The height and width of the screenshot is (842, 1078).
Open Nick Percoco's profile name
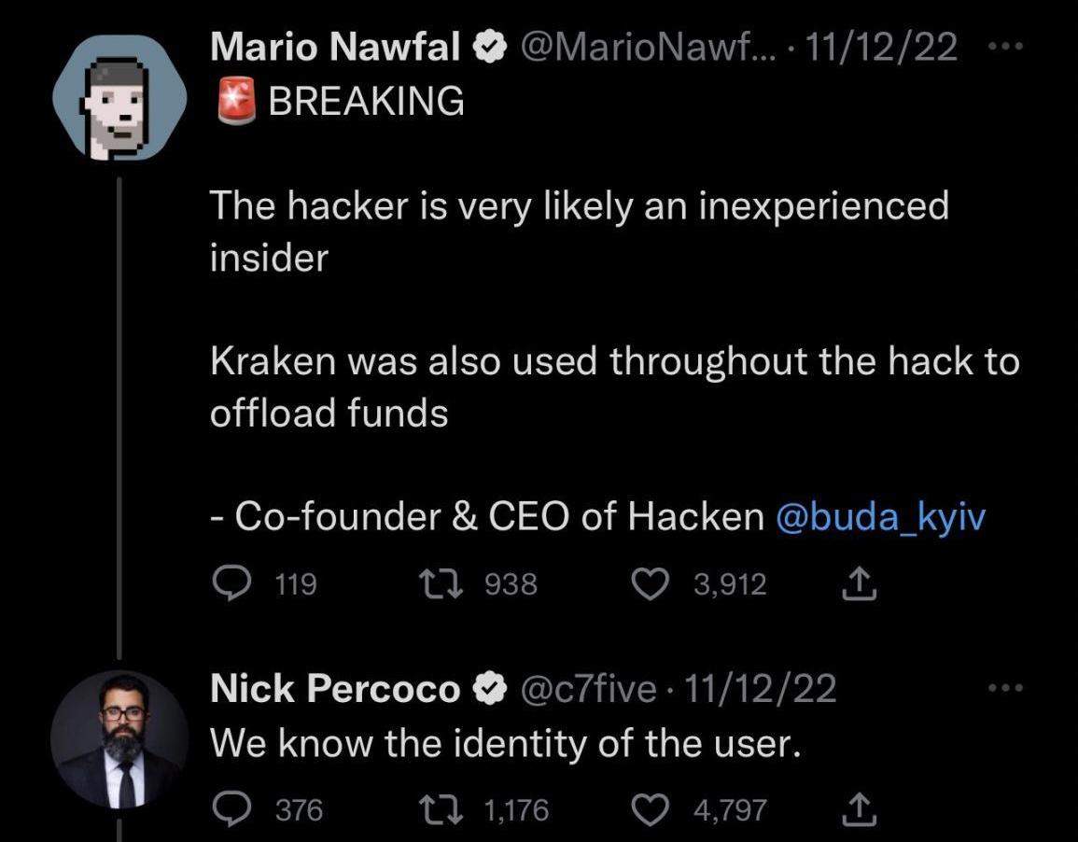[x=335, y=689]
